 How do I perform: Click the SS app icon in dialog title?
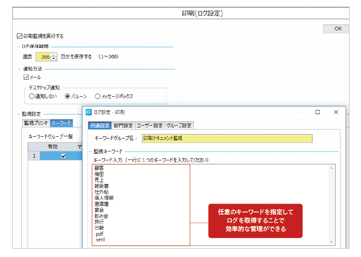tap(89, 112)
